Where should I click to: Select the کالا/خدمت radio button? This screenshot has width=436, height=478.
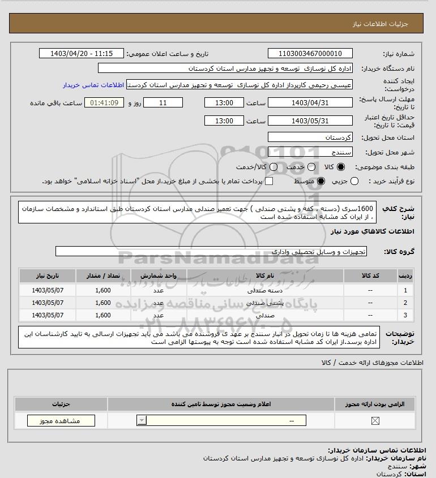273,167
